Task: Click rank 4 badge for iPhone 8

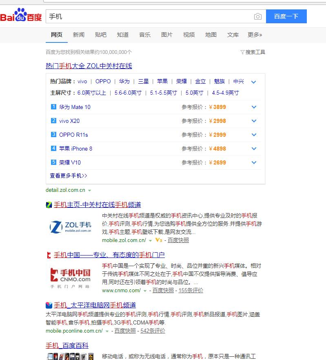Action: coord(53,148)
